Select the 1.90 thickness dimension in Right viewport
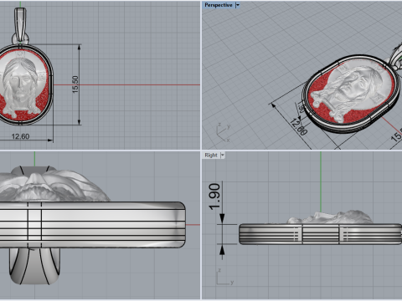The height and width of the screenshot is (301, 402). (214, 196)
